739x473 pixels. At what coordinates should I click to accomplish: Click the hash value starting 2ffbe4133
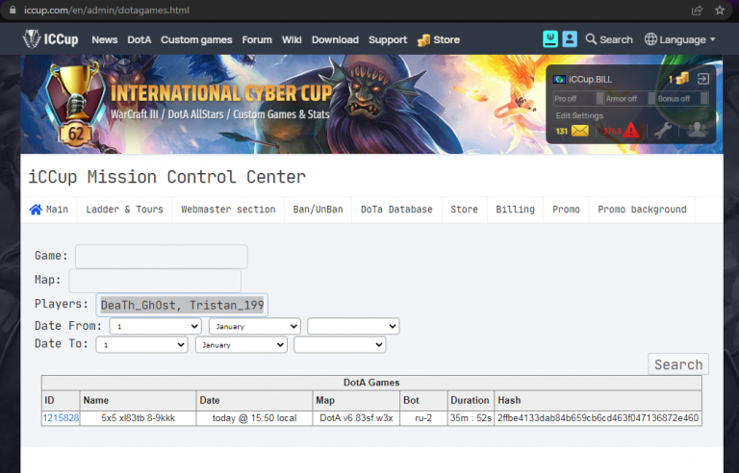coord(598,418)
